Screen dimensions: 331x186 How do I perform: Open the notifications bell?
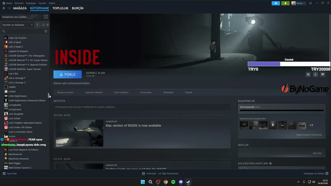tap(285, 3)
